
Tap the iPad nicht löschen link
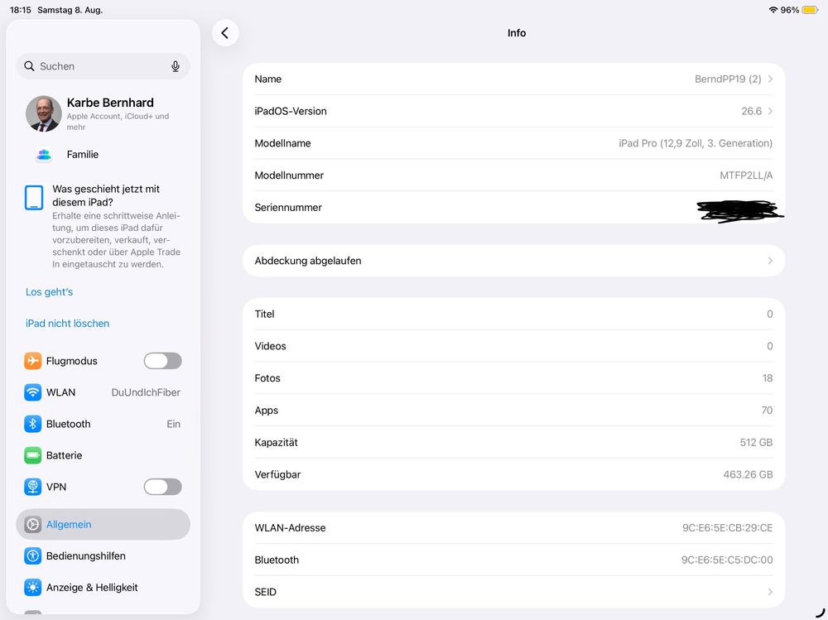coord(68,323)
